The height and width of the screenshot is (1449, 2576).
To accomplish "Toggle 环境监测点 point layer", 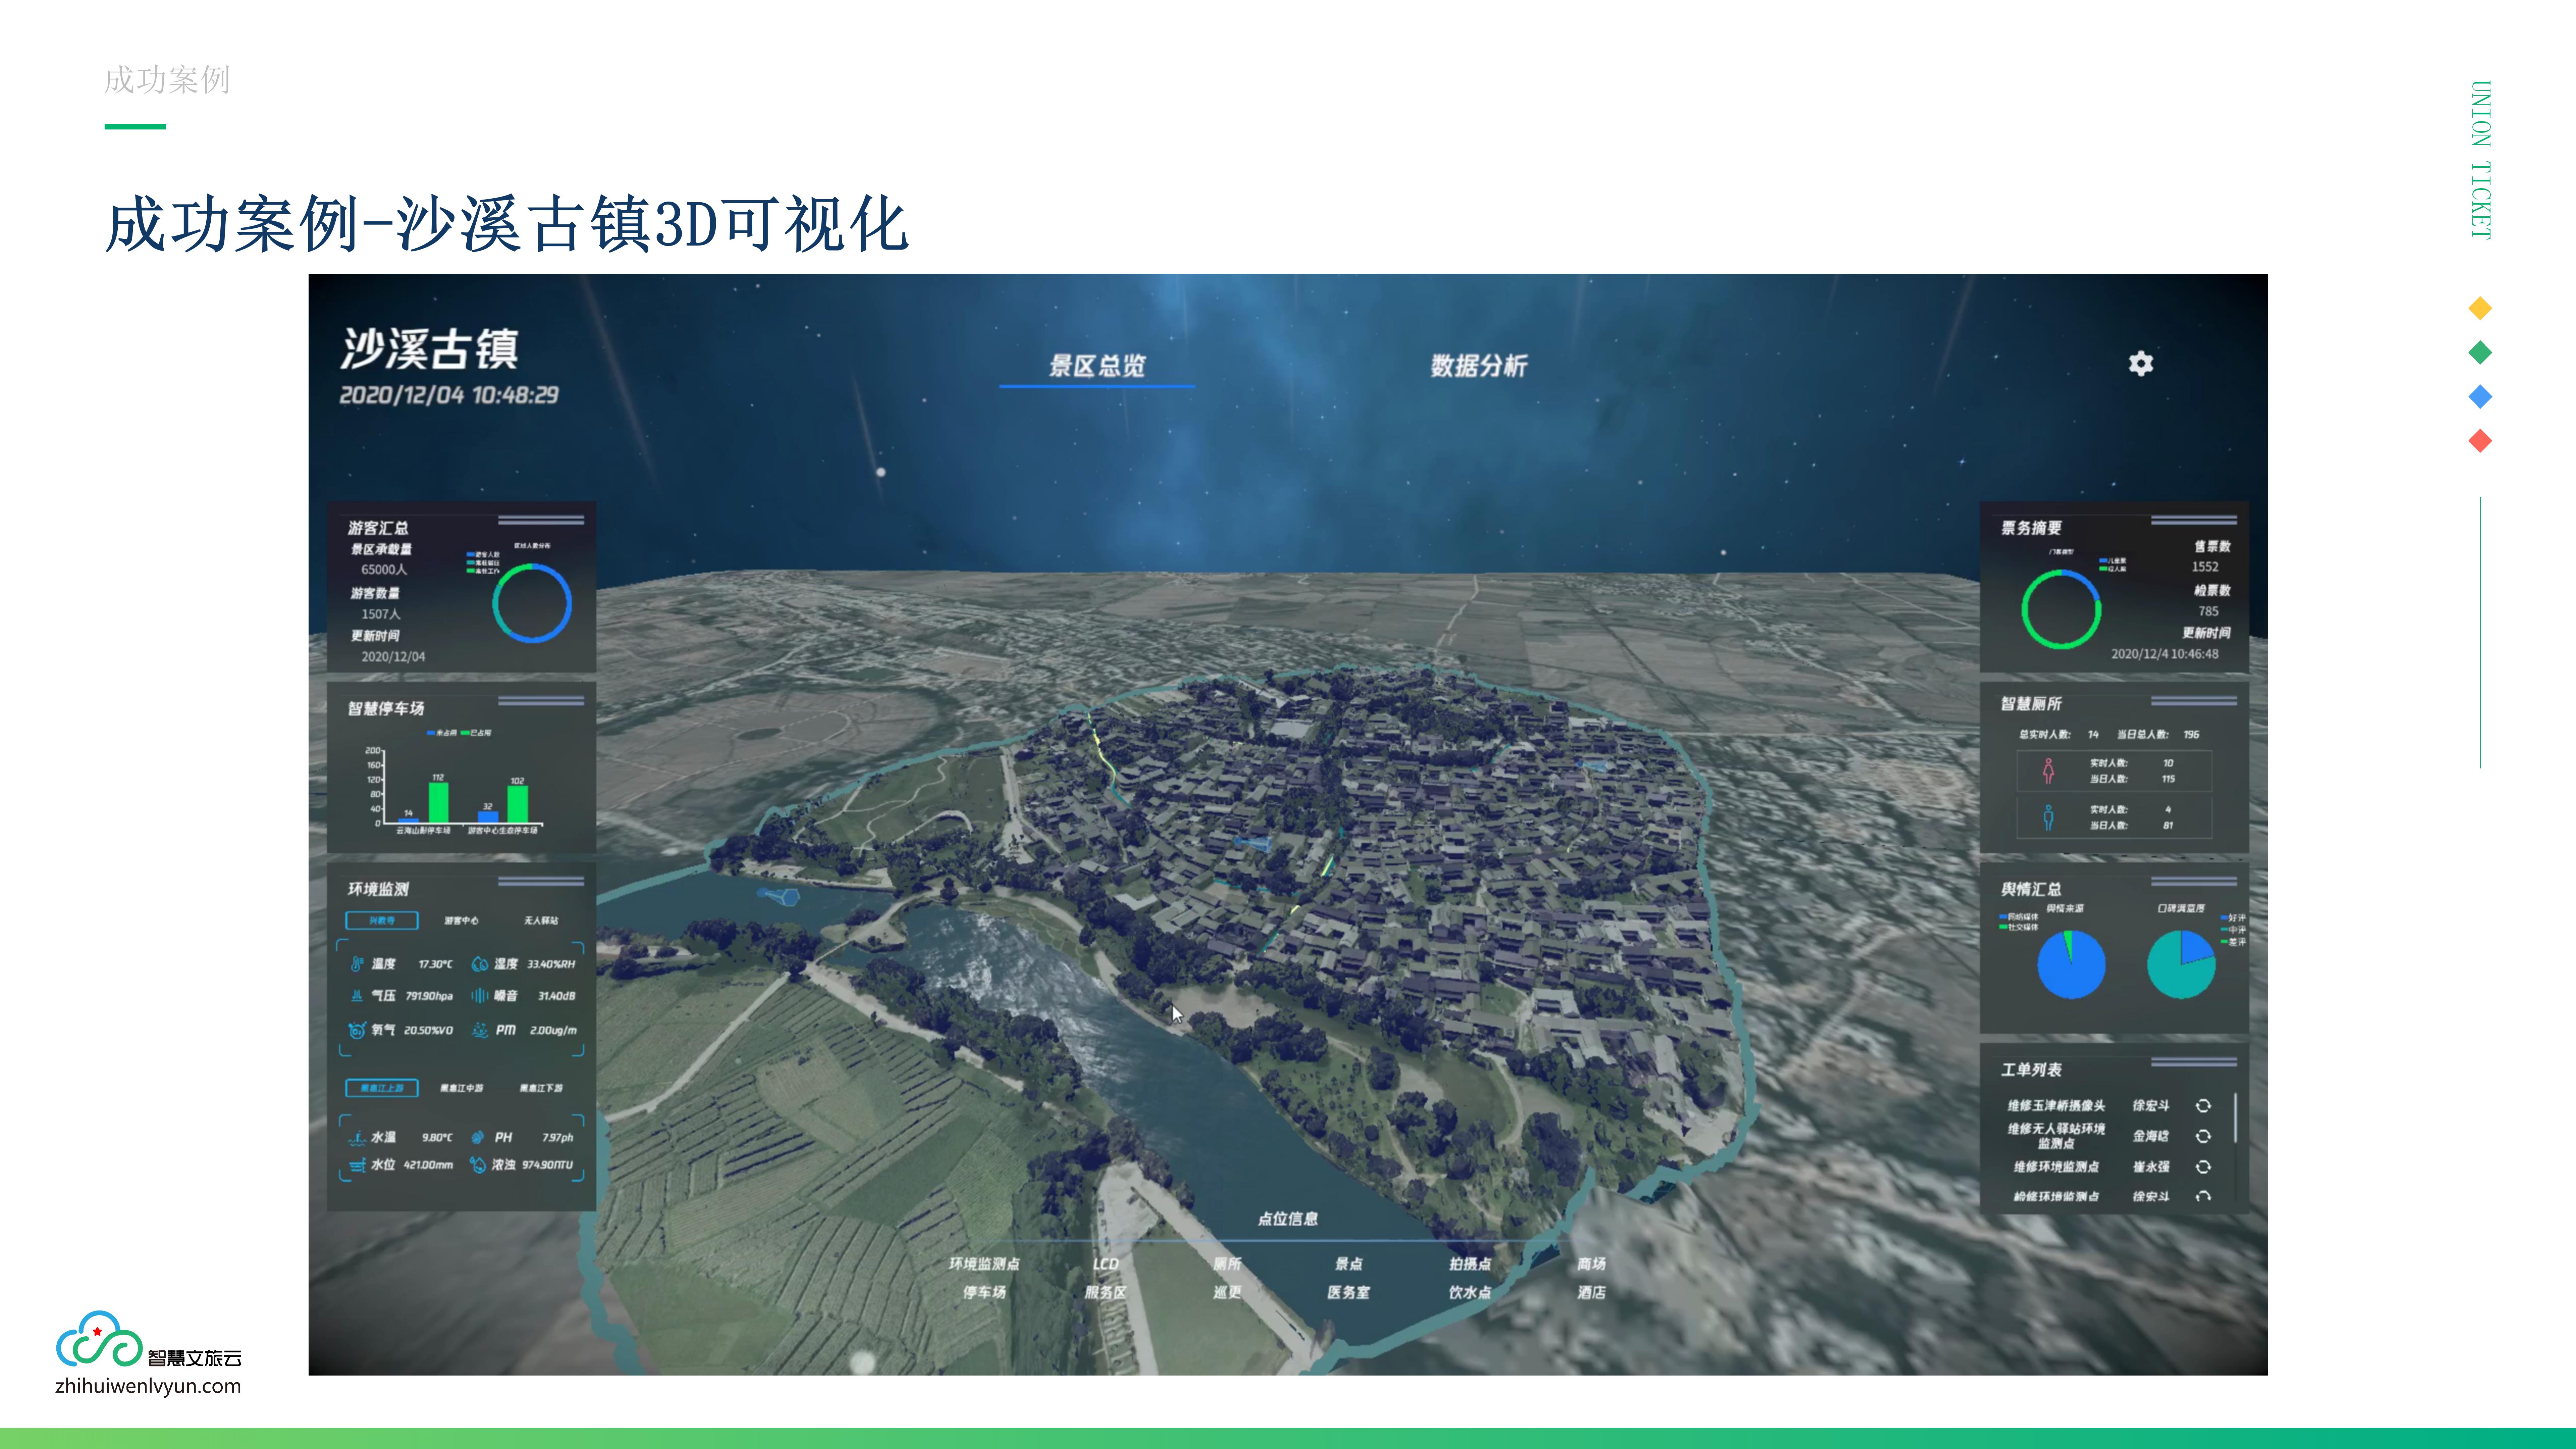I will 984,1264.
